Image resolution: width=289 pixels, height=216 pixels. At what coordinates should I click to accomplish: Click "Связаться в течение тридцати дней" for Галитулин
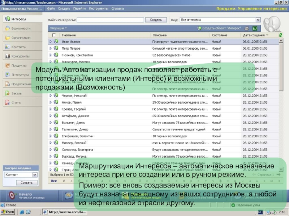[x=179, y=129]
